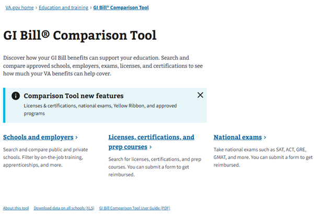Screen dimensions: 326x214
Task: Click the intro paragraph starting with Discover
Action: coord(103,65)
